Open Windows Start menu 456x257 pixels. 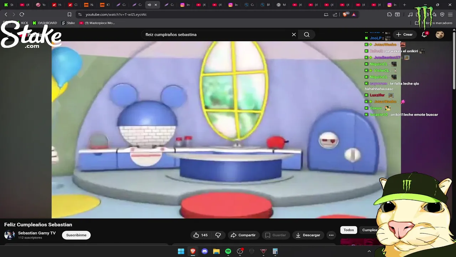coord(181,251)
